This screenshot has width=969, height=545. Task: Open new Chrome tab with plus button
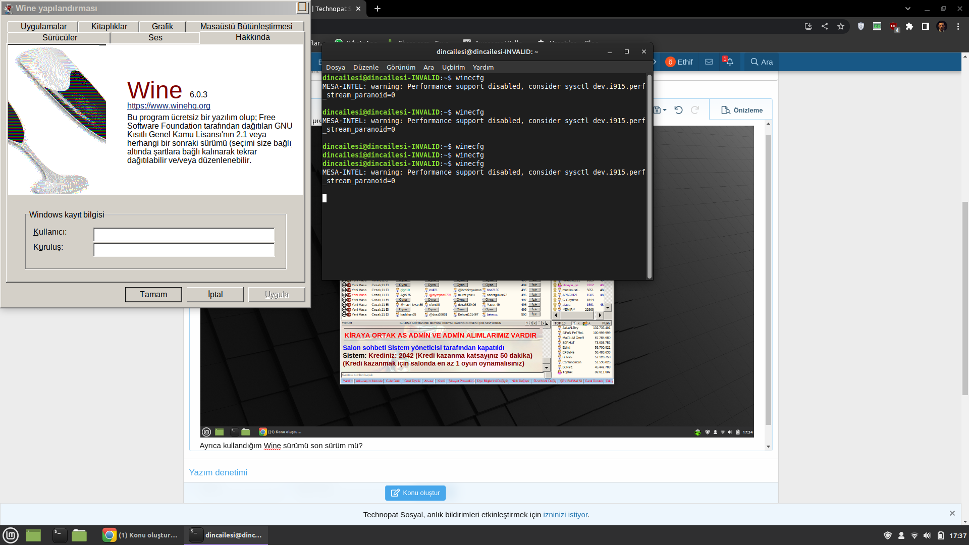(x=378, y=9)
